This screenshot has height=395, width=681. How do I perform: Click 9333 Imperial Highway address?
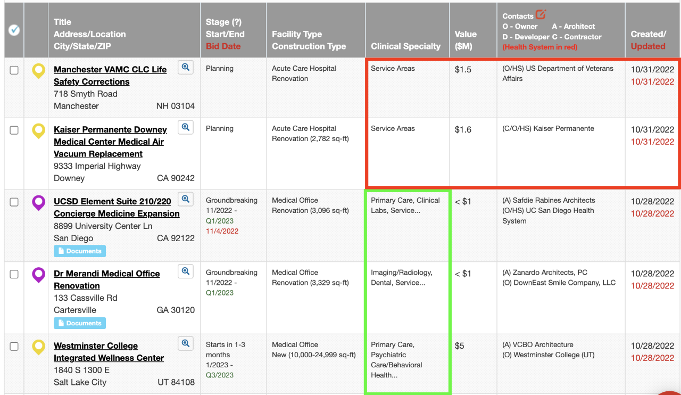(x=97, y=166)
